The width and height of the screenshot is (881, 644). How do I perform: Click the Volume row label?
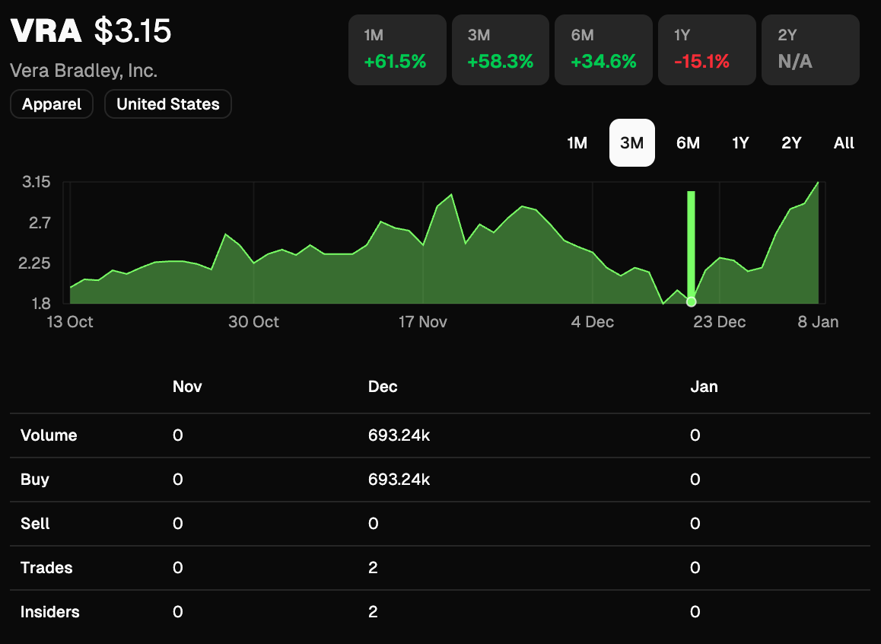coord(49,435)
